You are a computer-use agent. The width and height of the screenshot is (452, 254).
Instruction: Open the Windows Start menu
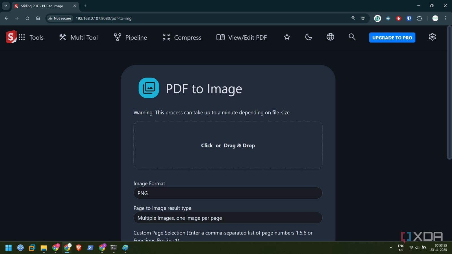coord(8,248)
